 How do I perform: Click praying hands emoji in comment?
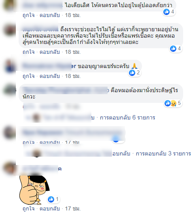pos(134,66)
